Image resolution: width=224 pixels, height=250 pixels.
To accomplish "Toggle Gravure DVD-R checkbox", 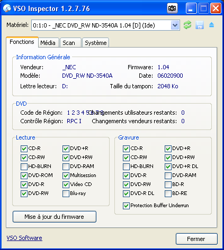I will pos(126,175).
